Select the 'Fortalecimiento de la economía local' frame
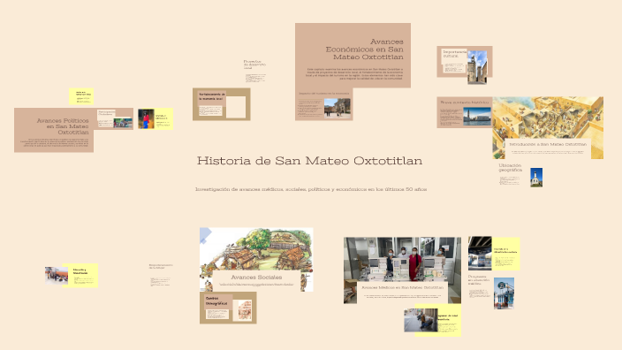 pyautogui.click(x=222, y=104)
